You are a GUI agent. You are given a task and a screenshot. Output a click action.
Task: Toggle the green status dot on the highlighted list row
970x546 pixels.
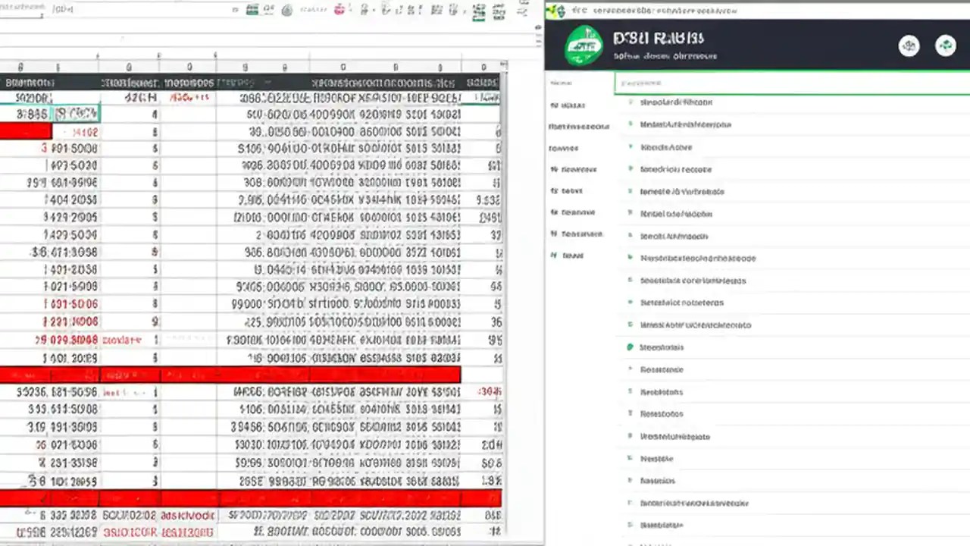pyautogui.click(x=630, y=347)
